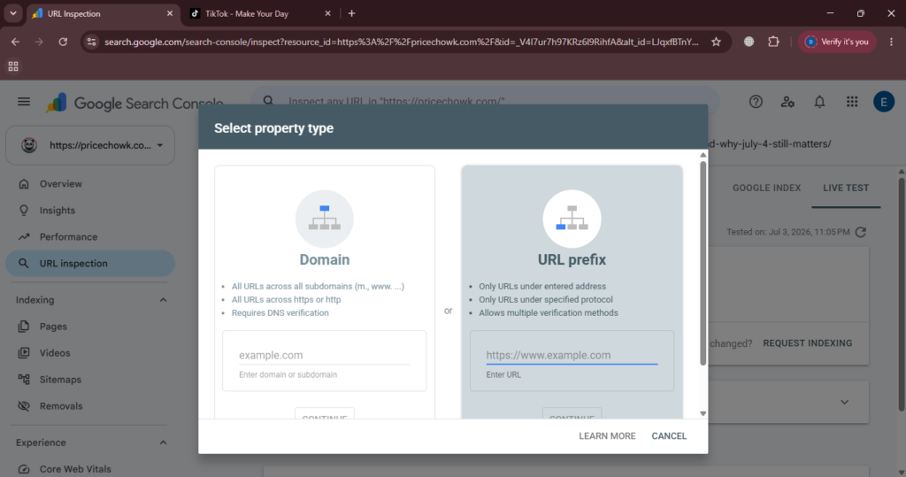906x477 pixels.
Task: Click the Select property type dialog title
Action: point(274,128)
